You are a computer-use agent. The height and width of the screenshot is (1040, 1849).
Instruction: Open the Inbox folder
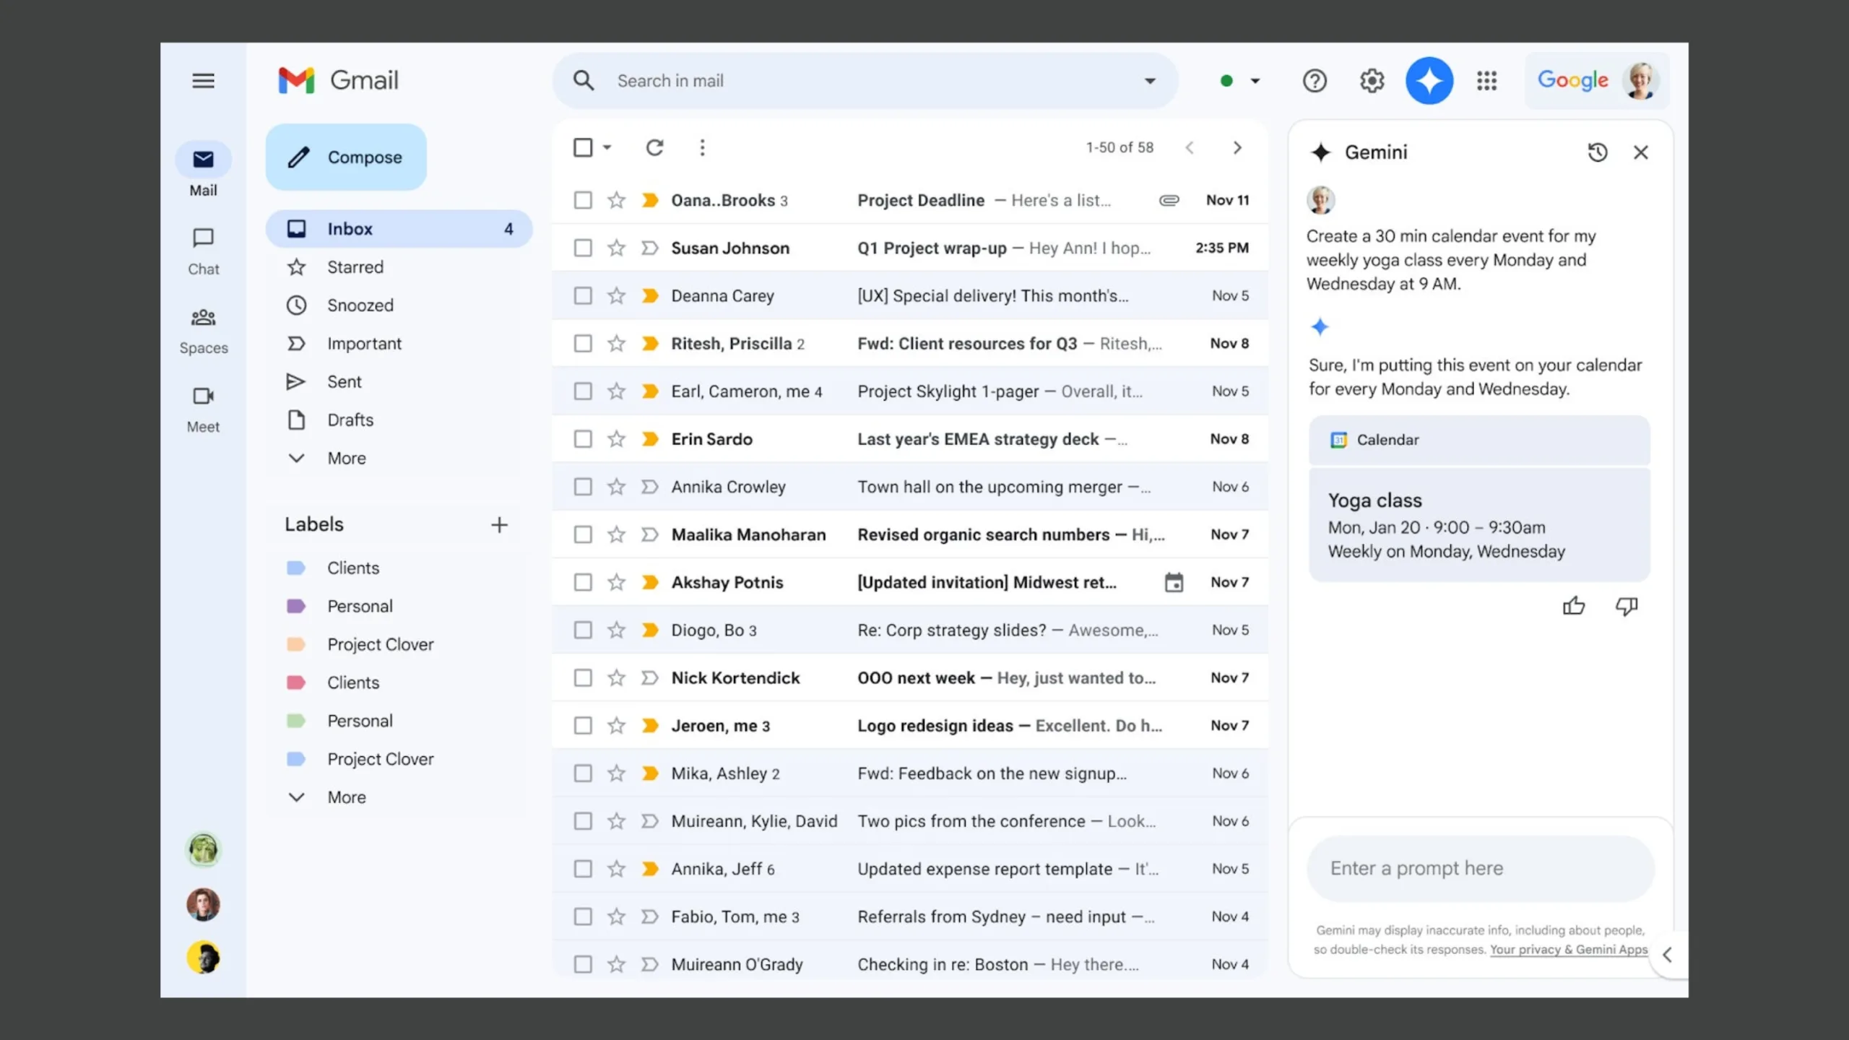pyautogui.click(x=399, y=228)
